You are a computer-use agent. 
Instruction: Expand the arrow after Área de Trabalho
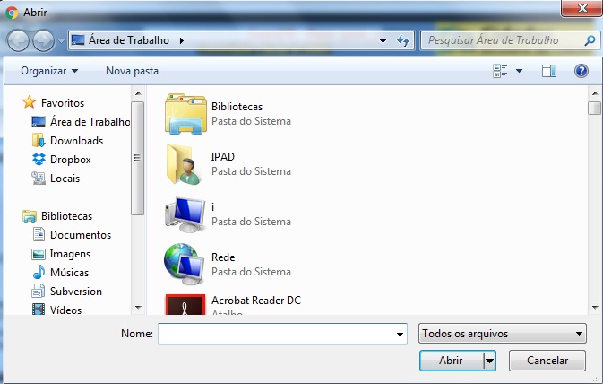[x=182, y=40]
